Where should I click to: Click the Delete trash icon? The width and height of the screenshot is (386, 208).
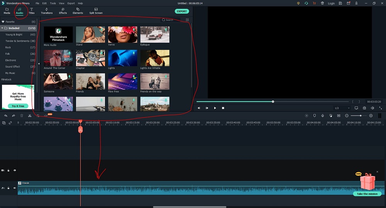pyautogui.click(x=22, y=116)
